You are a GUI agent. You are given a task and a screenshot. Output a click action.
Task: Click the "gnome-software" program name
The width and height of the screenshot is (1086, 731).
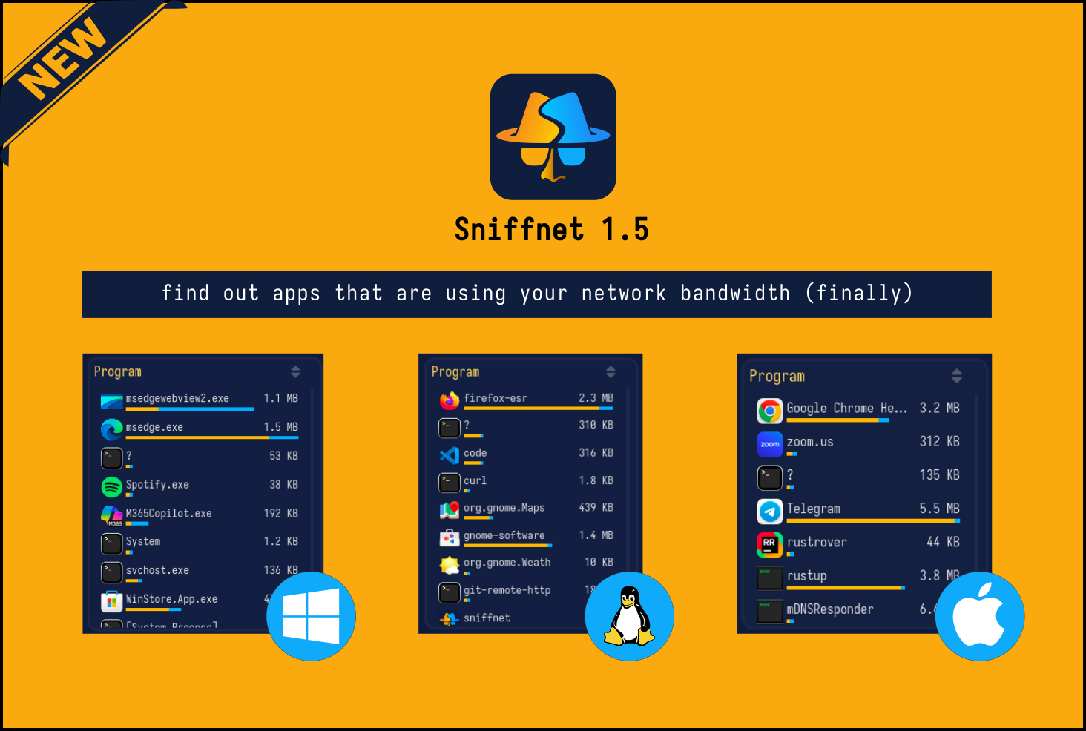click(x=504, y=535)
